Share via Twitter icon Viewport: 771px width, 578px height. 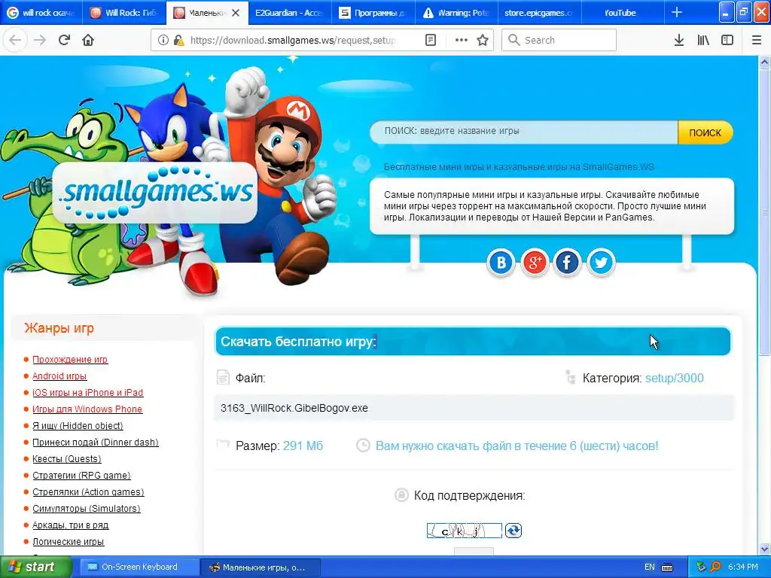(x=601, y=263)
